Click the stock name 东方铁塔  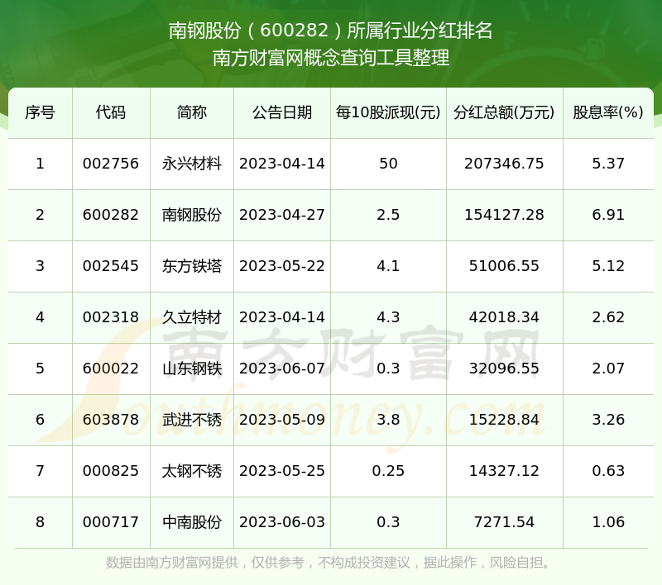coord(192,266)
